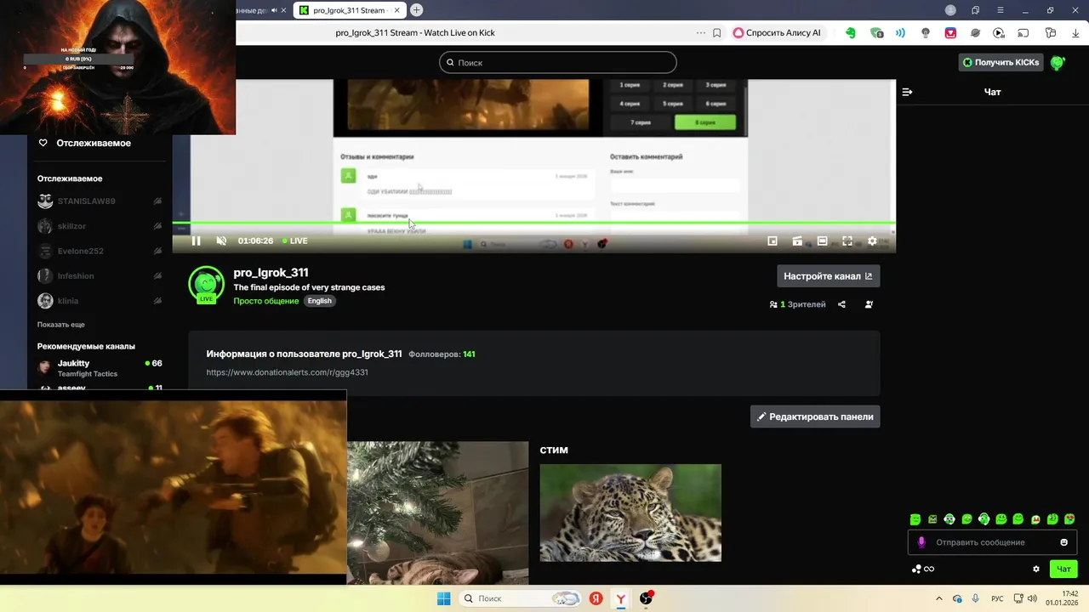Open the donationalerts.com link

pos(287,372)
